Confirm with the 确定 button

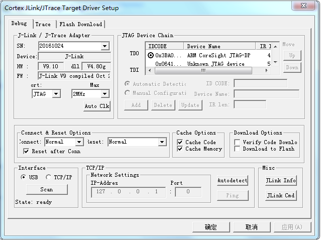(211, 227)
